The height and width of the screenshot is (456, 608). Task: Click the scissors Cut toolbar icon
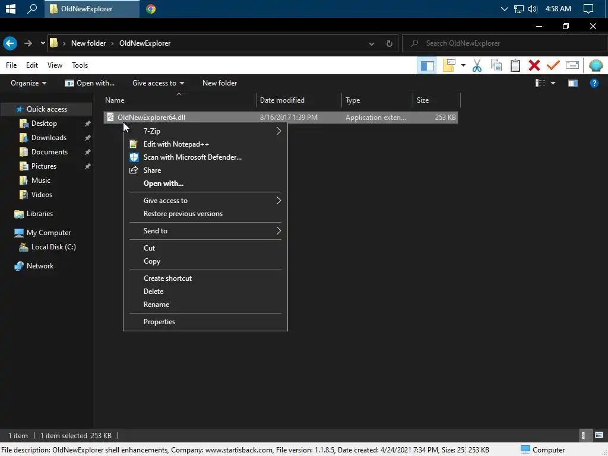point(477,65)
